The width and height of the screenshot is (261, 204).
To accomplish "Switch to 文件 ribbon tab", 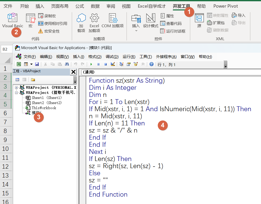I will (8, 6).
